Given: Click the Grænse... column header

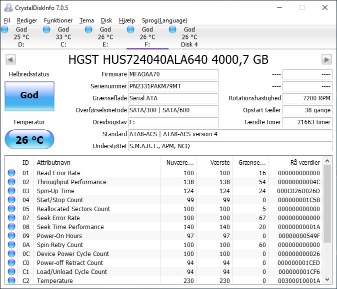Looking at the screenshot, I should pyautogui.click(x=251, y=162).
